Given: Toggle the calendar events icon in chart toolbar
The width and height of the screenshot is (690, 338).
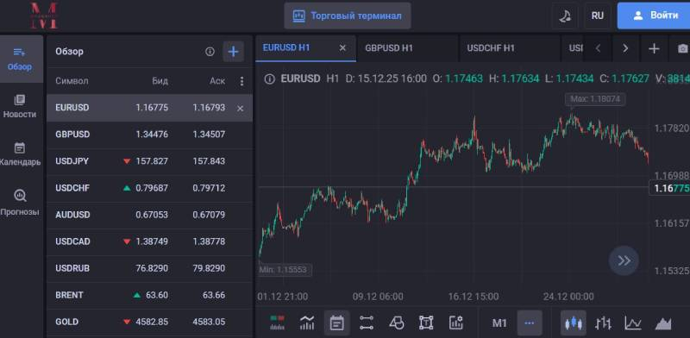Looking at the screenshot, I should point(337,323).
